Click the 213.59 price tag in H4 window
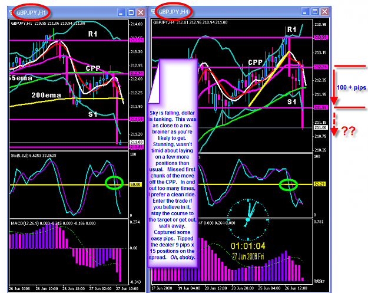368x293 pixels. 320,37
